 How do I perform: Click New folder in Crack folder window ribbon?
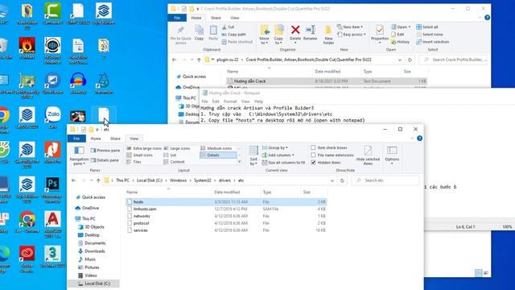[328, 35]
